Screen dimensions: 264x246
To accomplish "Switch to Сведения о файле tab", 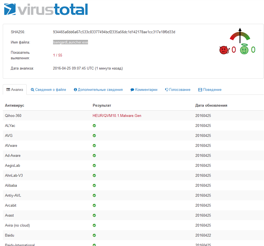I will pyautogui.click(x=49, y=89).
